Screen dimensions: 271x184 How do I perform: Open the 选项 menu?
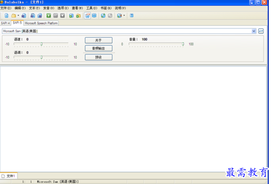pyautogui.click(x=63, y=8)
